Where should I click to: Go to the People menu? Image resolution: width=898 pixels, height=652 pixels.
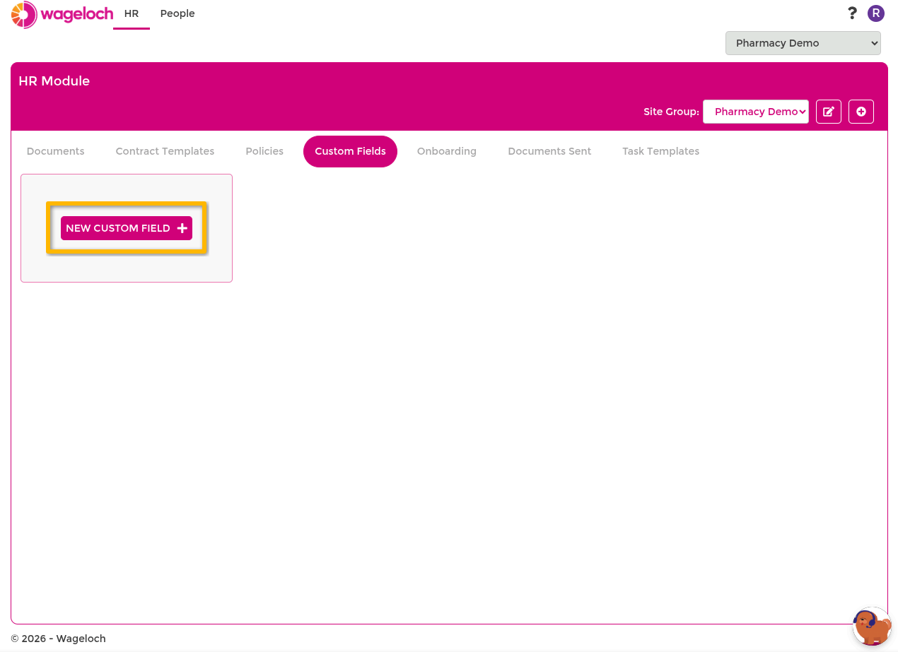(x=177, y=14)
